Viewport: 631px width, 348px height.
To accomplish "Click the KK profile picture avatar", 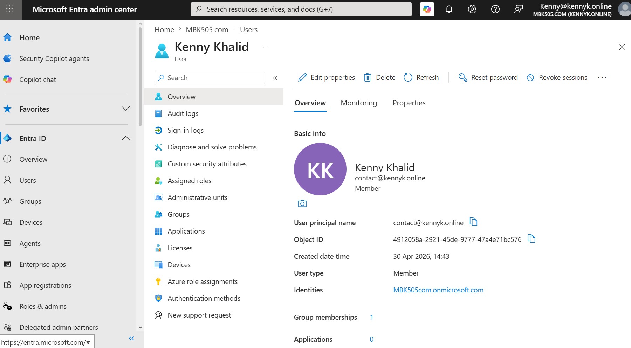I will tap(320, 169).
